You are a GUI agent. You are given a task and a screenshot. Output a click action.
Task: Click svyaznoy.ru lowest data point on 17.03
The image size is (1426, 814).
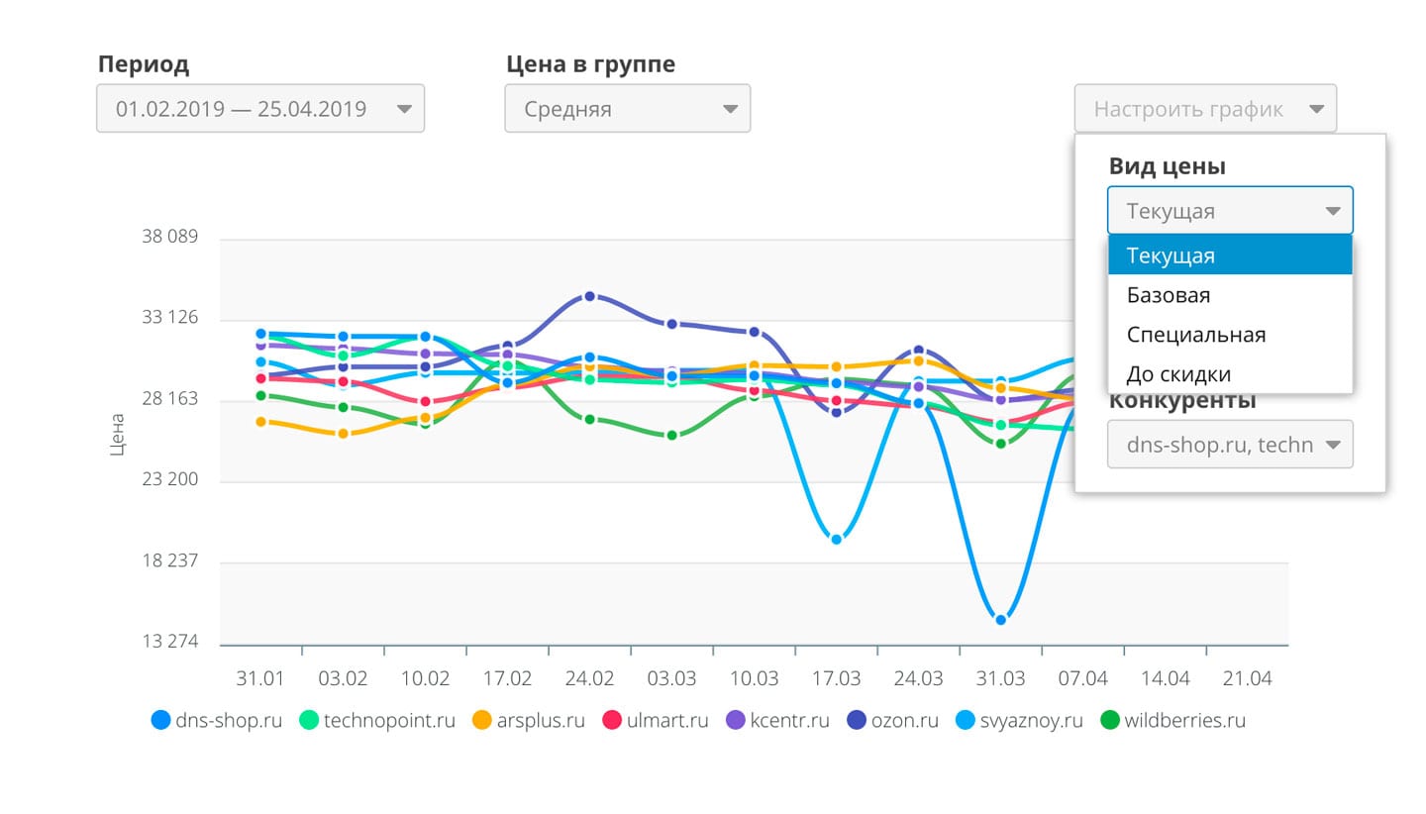tap(837, 540)
